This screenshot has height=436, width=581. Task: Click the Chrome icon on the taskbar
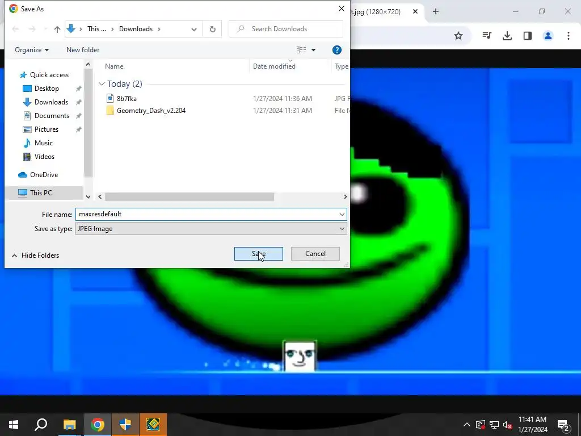(98, 425)
